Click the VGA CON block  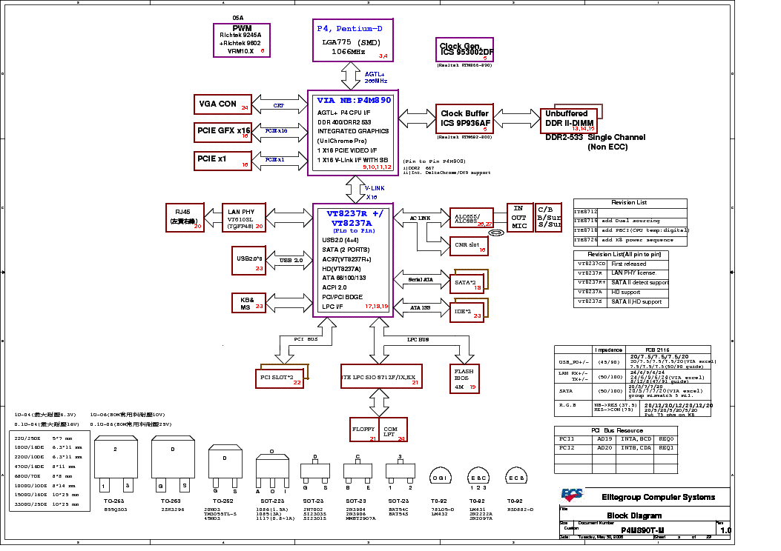tap(223, 104)
